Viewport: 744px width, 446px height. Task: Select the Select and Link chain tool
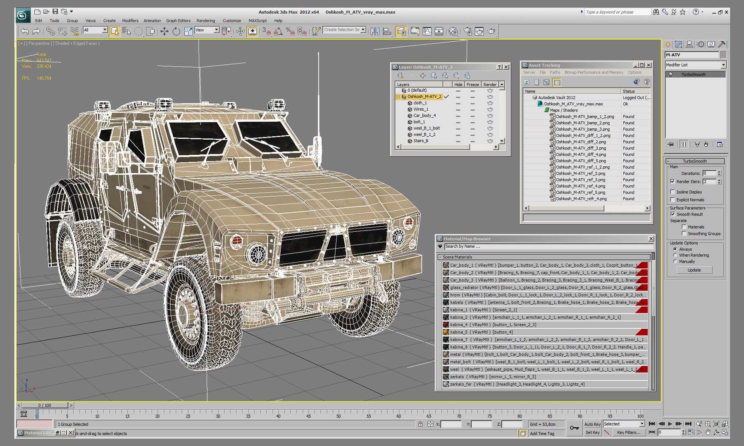50,31
